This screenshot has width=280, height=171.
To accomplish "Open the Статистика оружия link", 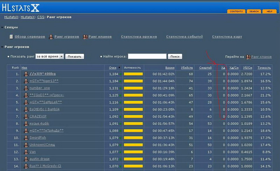I will tap(139, 37).
